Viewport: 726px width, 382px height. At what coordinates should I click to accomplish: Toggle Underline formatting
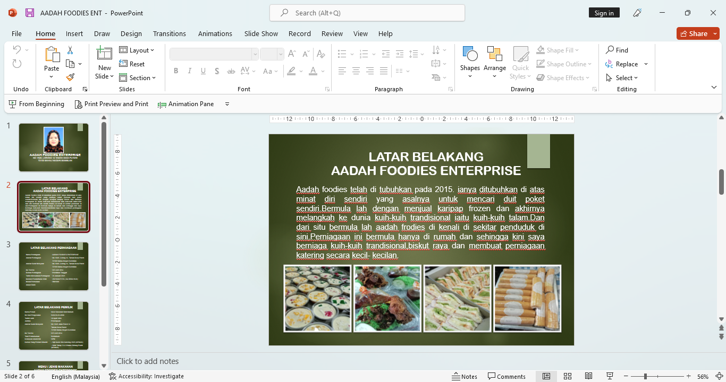204,71
